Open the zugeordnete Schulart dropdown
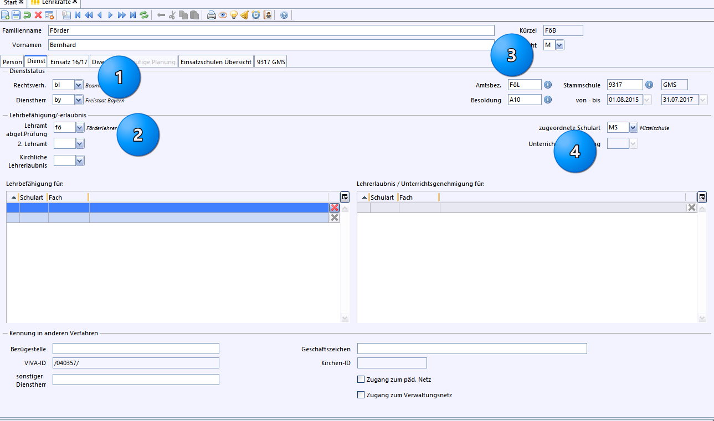The image size is (714, 421). click(x=633, y=127)
